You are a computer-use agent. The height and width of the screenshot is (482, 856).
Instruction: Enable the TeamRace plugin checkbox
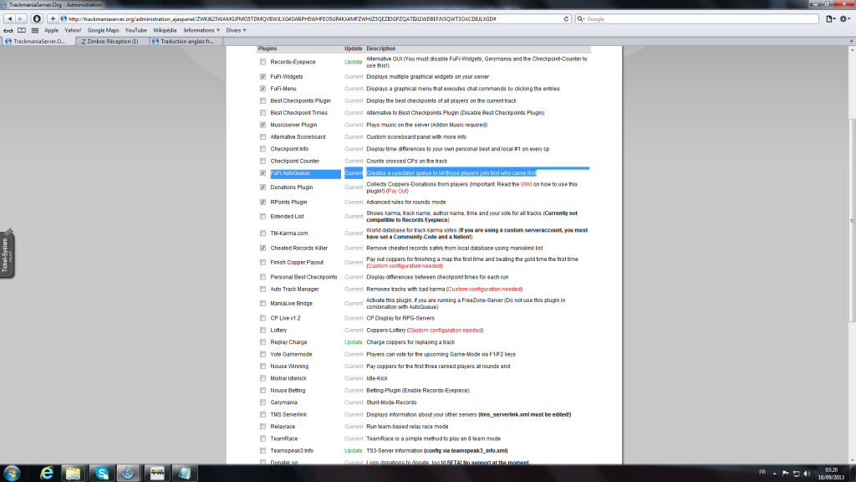263,438
